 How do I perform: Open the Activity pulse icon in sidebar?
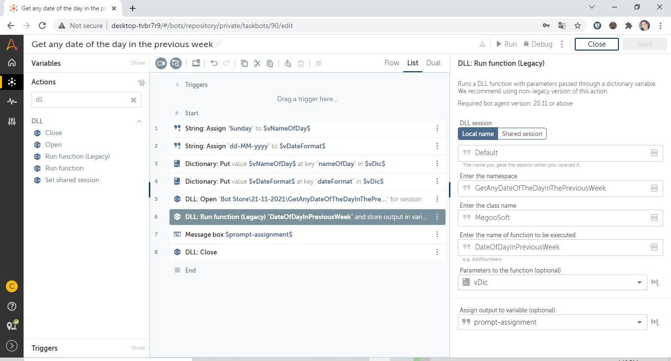12,101
